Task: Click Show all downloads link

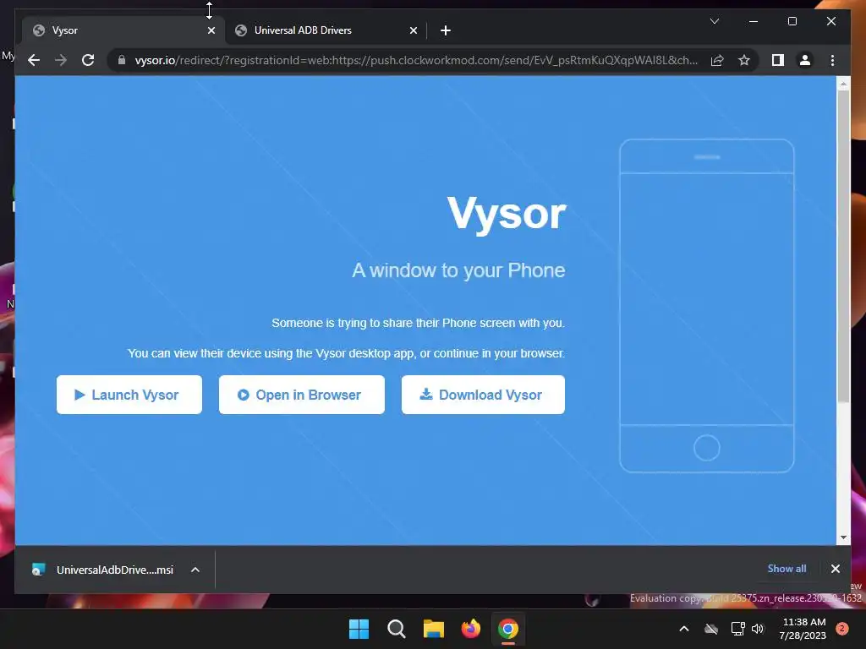Action: pos(787,569)
